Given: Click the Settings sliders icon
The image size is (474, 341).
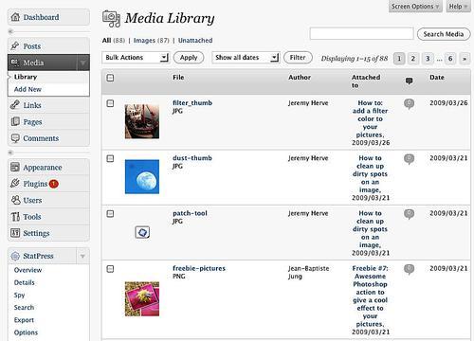Looking at the screenshot, I should pyautogui.click(x=15, y=233).
